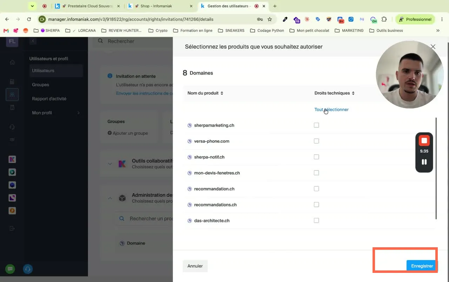Stop the screen recording
Image resolution: width=449 pixels, height=282 pixels.
click(x=424, y=141)
